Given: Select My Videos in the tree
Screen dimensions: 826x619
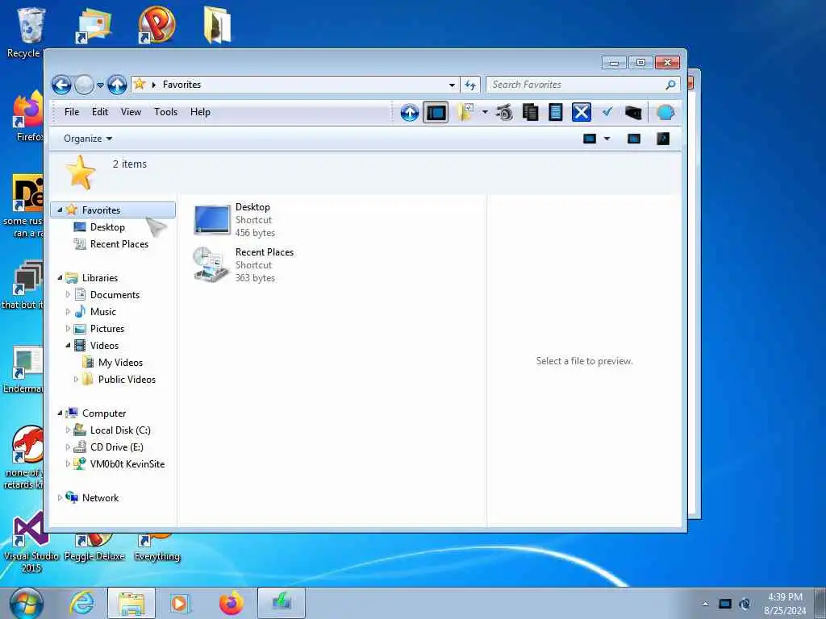Looking at the screenshot, I should click(x=120, y=363).
